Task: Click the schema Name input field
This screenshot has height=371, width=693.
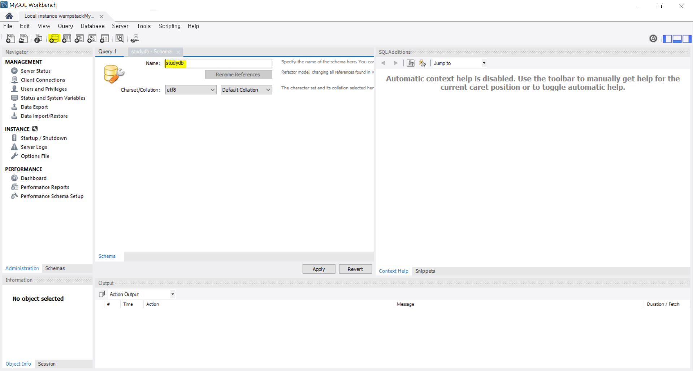Action: (218, 63)
